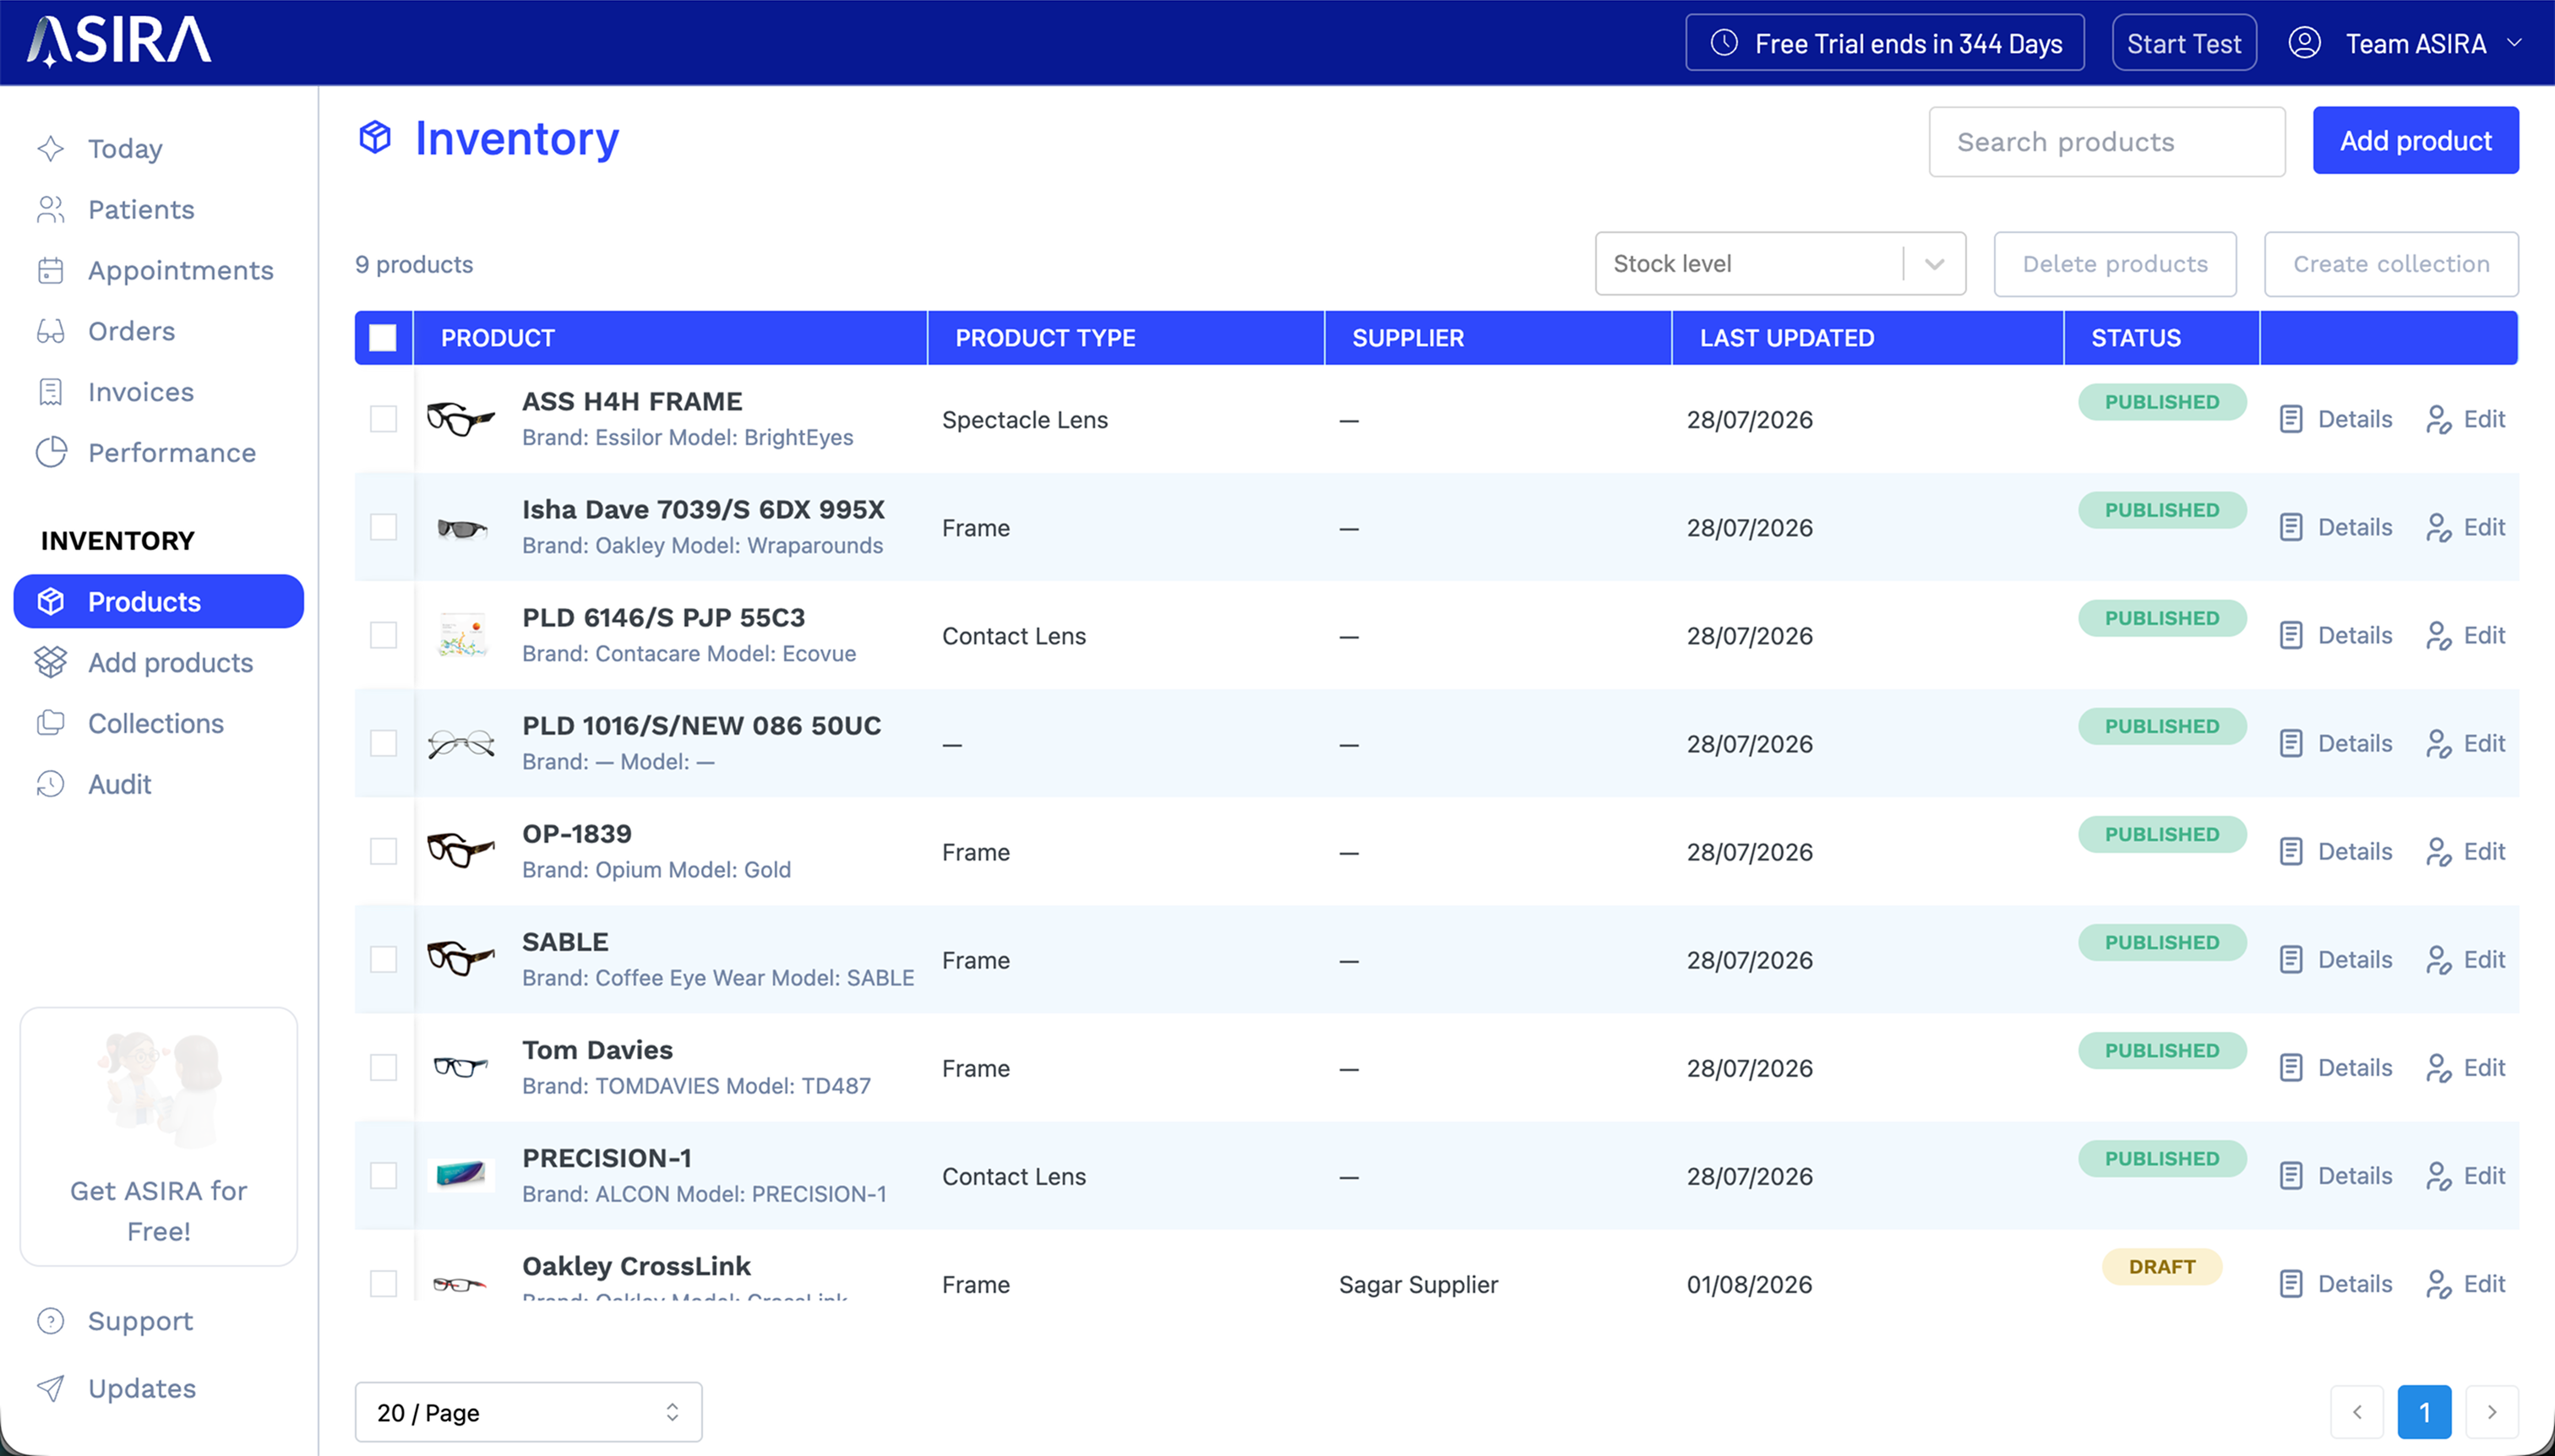Click the user avatar icon beside Team ASIRA
The image size is (2555, 1456).
[x=2305, y=43]
